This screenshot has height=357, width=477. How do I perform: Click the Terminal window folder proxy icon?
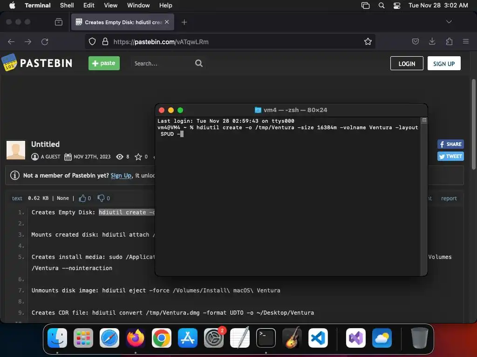coord(258,110)
